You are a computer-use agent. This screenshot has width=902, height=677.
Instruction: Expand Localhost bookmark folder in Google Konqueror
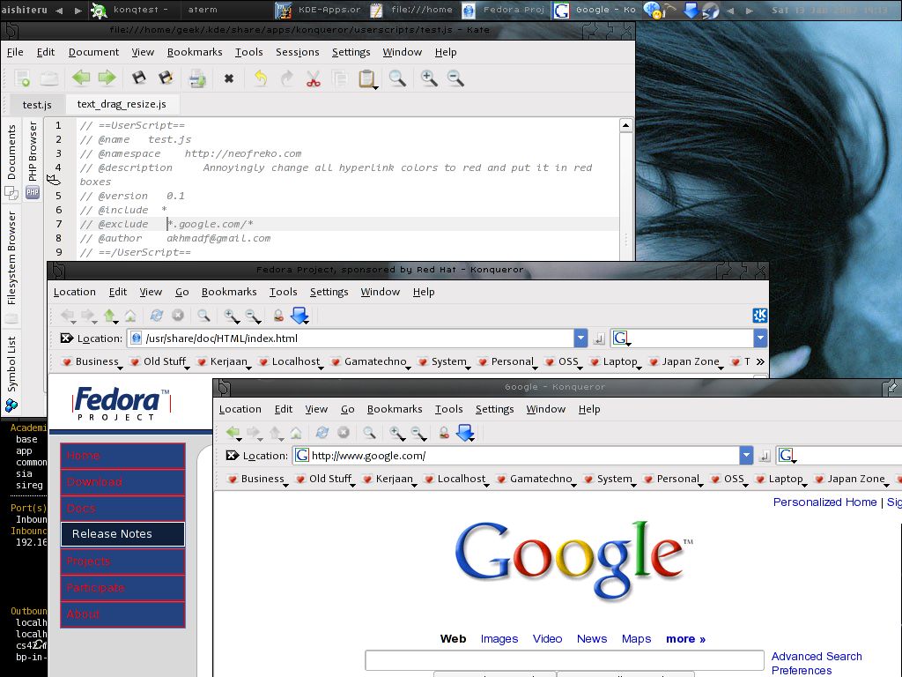click(456, 479)
